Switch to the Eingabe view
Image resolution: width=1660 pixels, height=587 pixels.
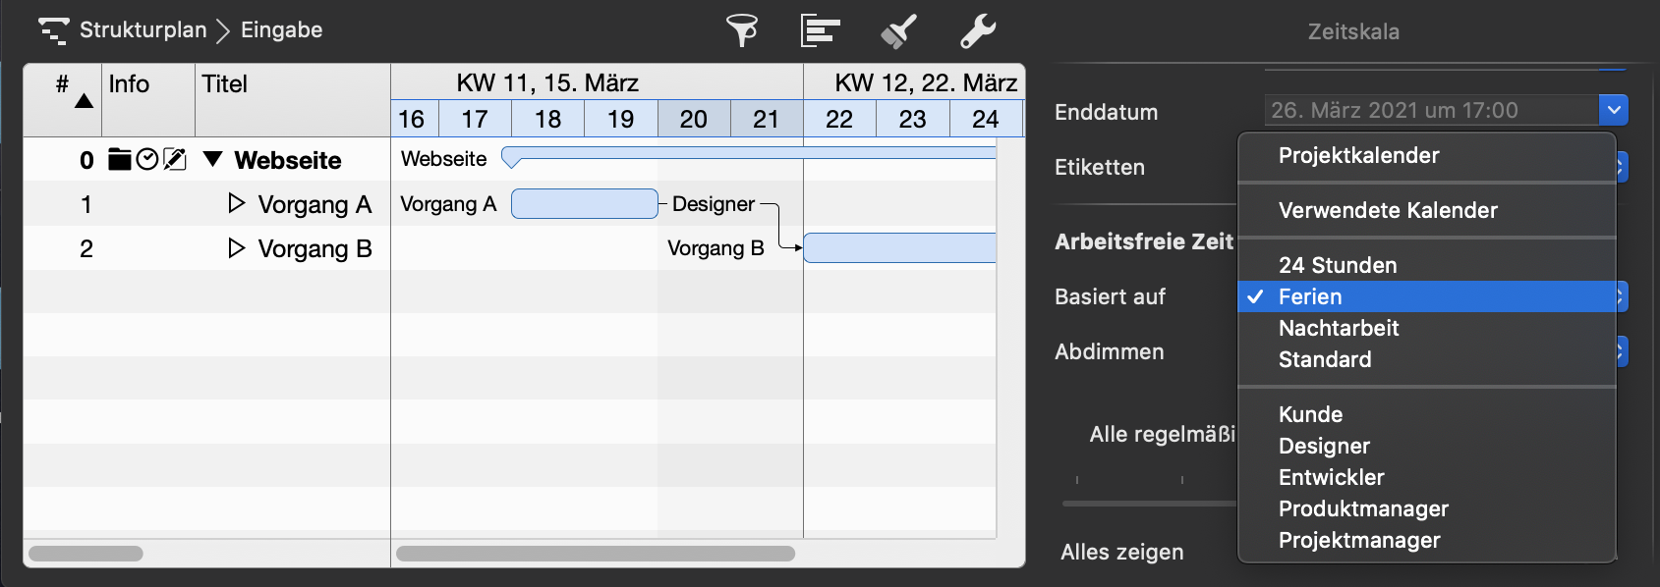pyautogui.click(x=283, y=30)
